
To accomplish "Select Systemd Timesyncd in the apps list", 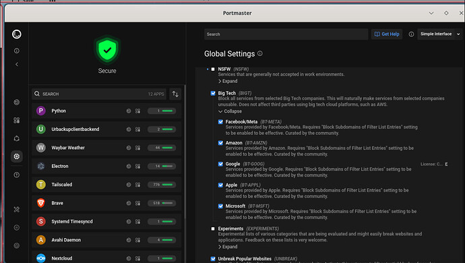I will tap(106, 221).
